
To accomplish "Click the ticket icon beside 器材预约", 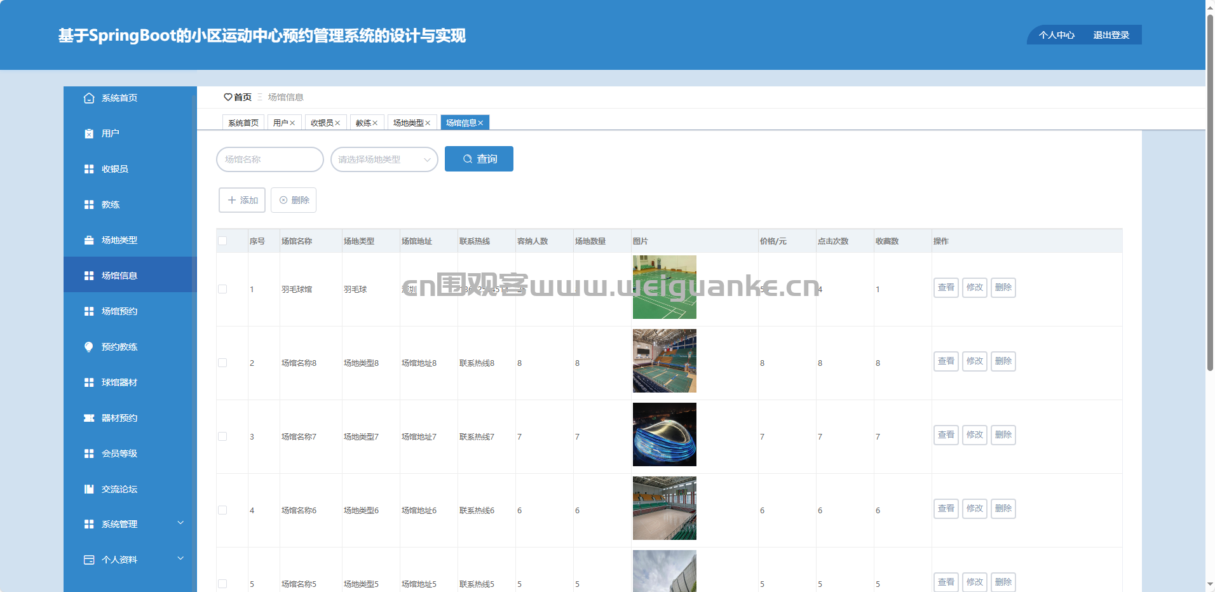I will pyautogui.click(x=89, y=418).
